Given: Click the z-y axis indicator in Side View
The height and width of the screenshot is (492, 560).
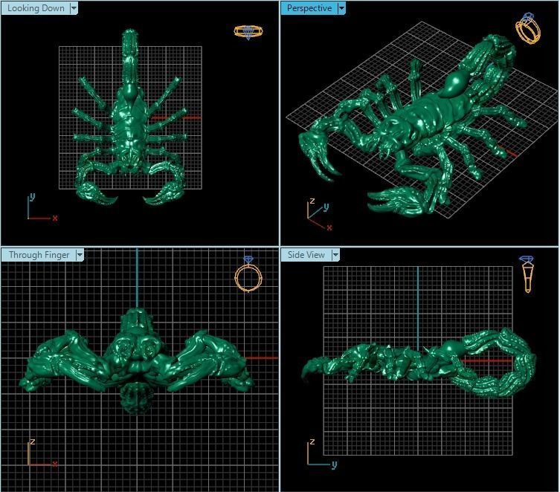Looking at the screenshot, I should click(321, 453).
